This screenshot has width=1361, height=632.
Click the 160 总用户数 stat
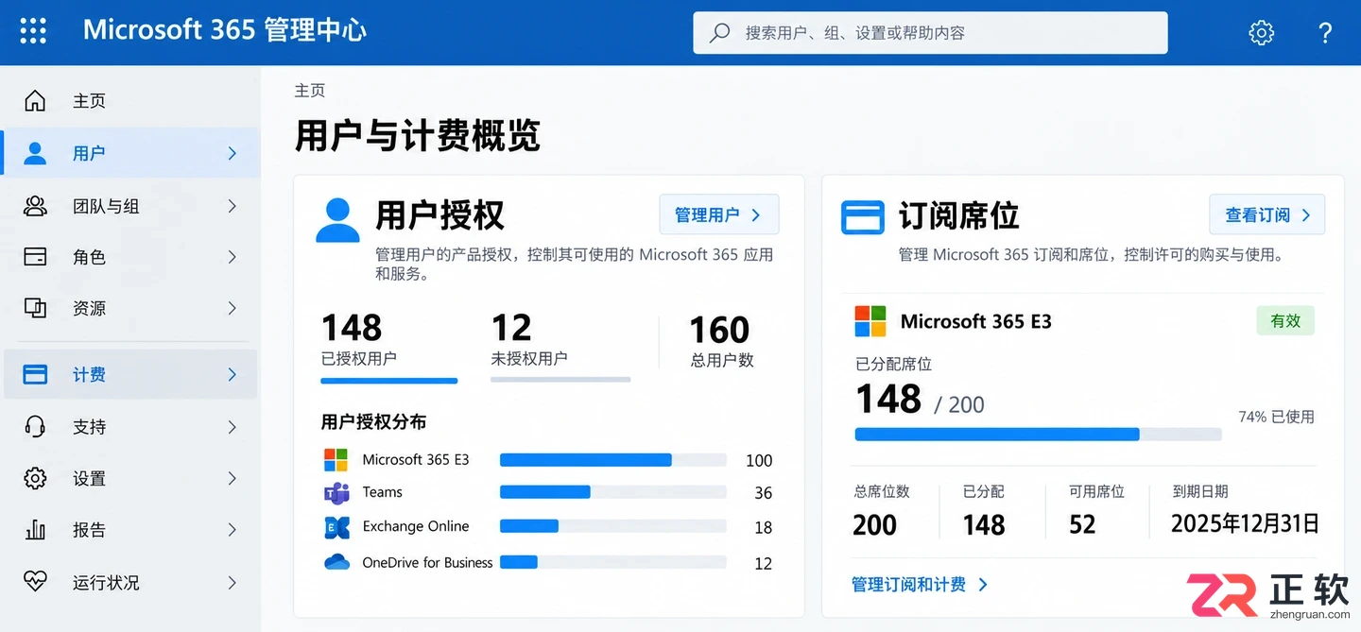click(720, 341)
